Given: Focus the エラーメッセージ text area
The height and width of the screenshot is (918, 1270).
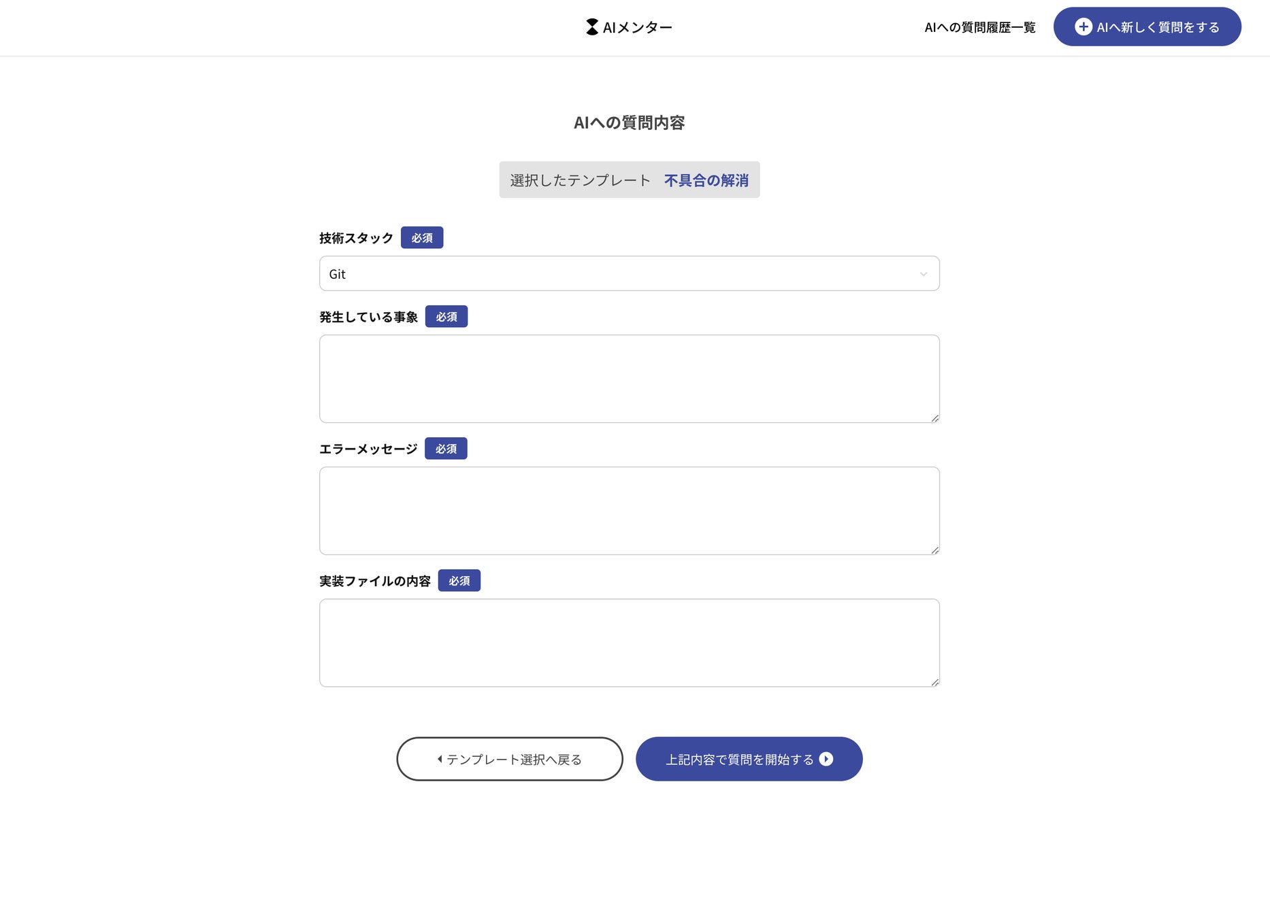Looking at the screenshot, I should coord(629,511).
